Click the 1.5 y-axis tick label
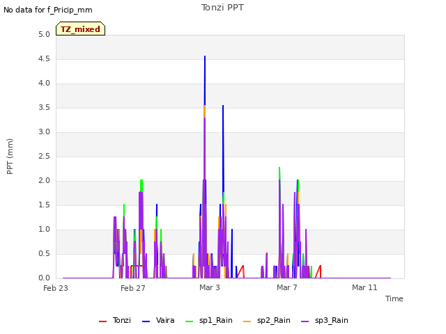 [x=45, y=205]
